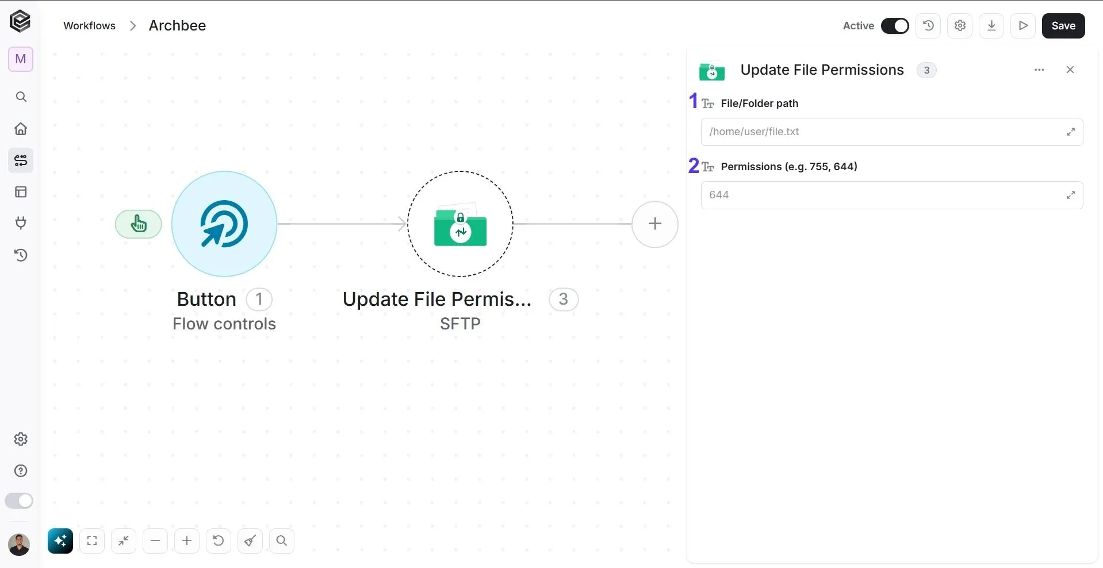Image resolution: width=1103 pixels, height=568 pixels.
Task: Open canvas search magnifier in the bottom toolbar
Action: tap(282, 541)
